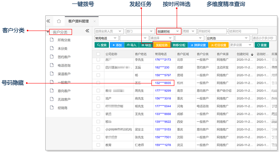279x152 pixels.
Task: Dial phone number 158****7501
Action: click(x=163, y=137)
